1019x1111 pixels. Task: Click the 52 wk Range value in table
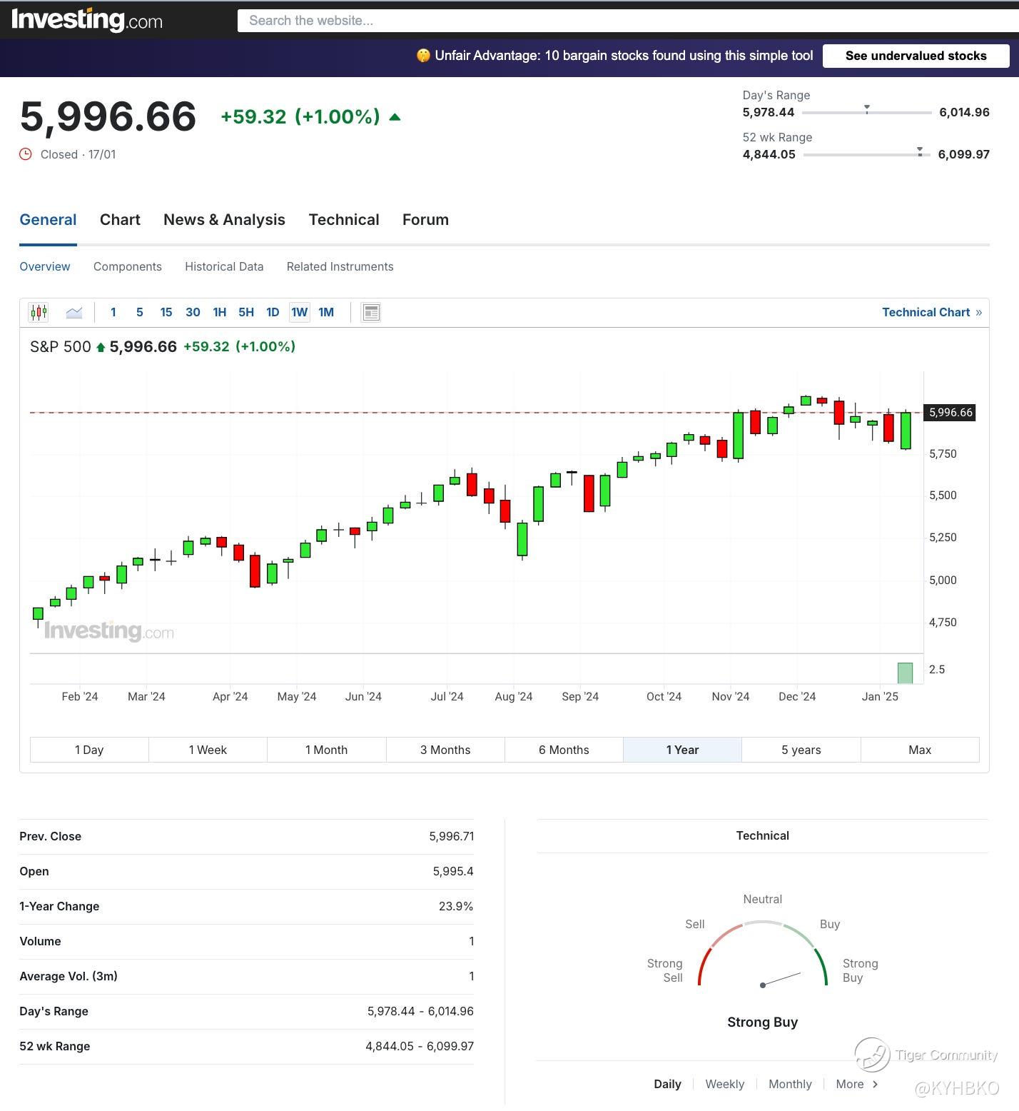(420, 1046)
